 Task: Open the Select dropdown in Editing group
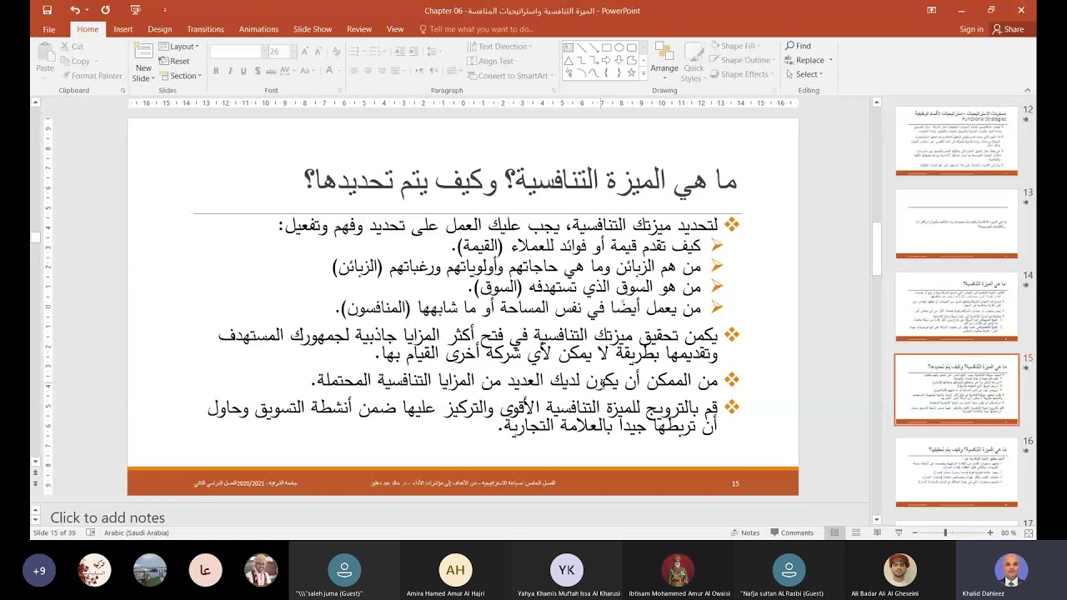pyautogui.click(x=804, y=74)
